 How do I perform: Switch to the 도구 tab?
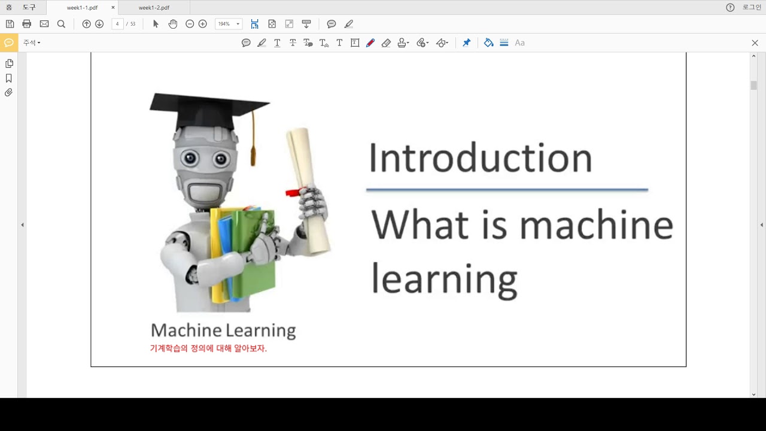[x=29, y=7]
